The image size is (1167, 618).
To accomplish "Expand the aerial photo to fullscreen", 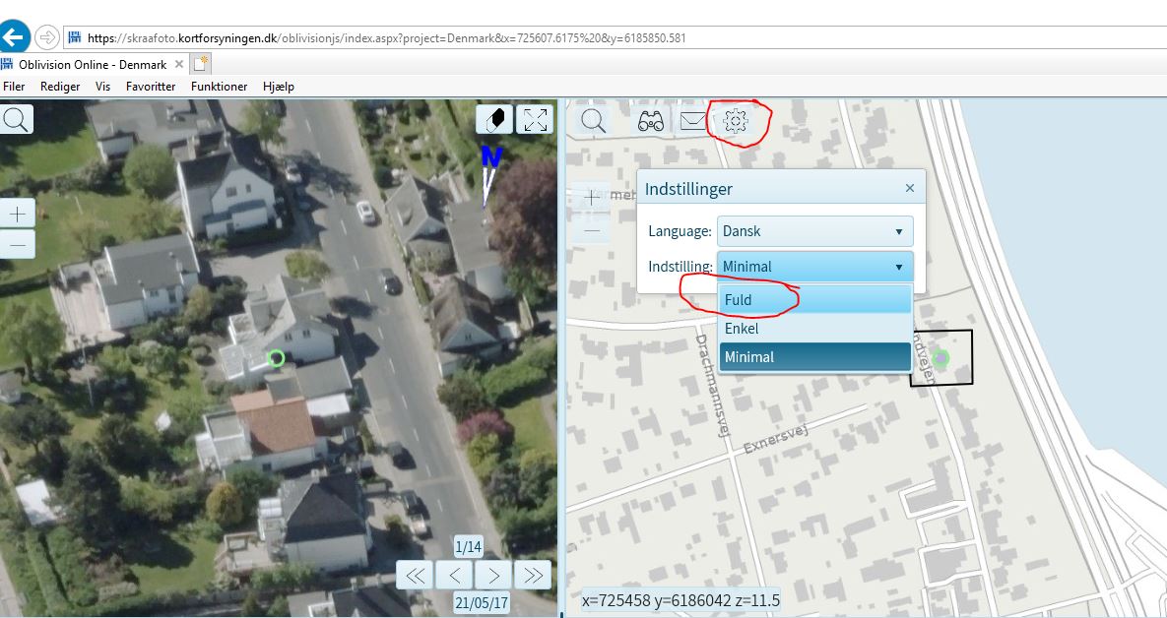I will coord(535,119).
